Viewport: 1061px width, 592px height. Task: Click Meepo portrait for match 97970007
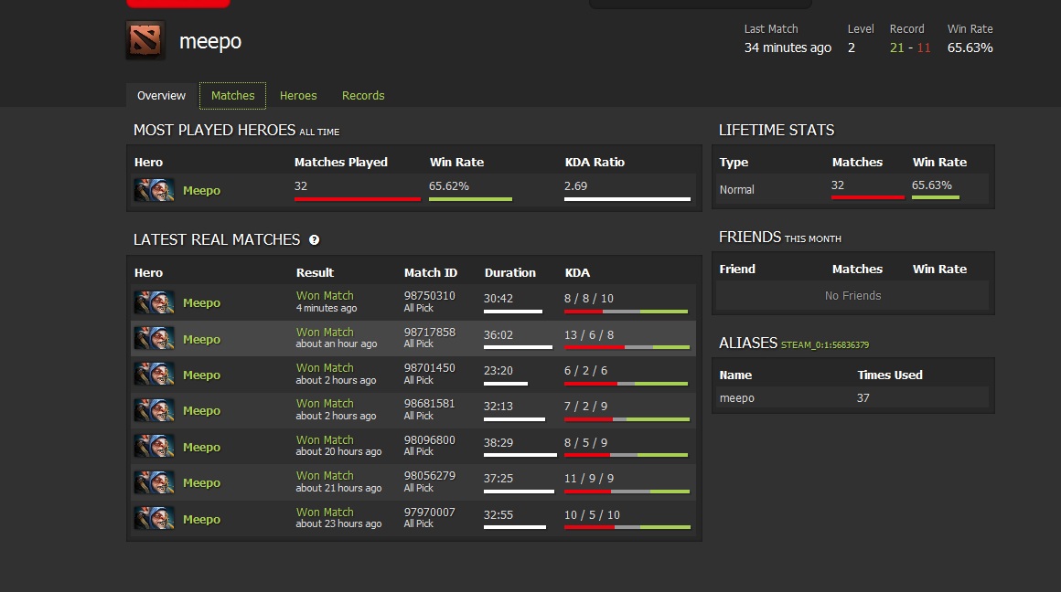155,519
